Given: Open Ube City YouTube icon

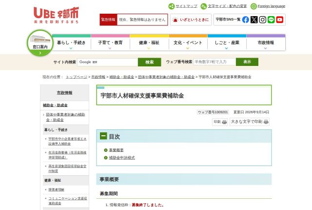Looking at the screenshot, I should click(279, 20).
